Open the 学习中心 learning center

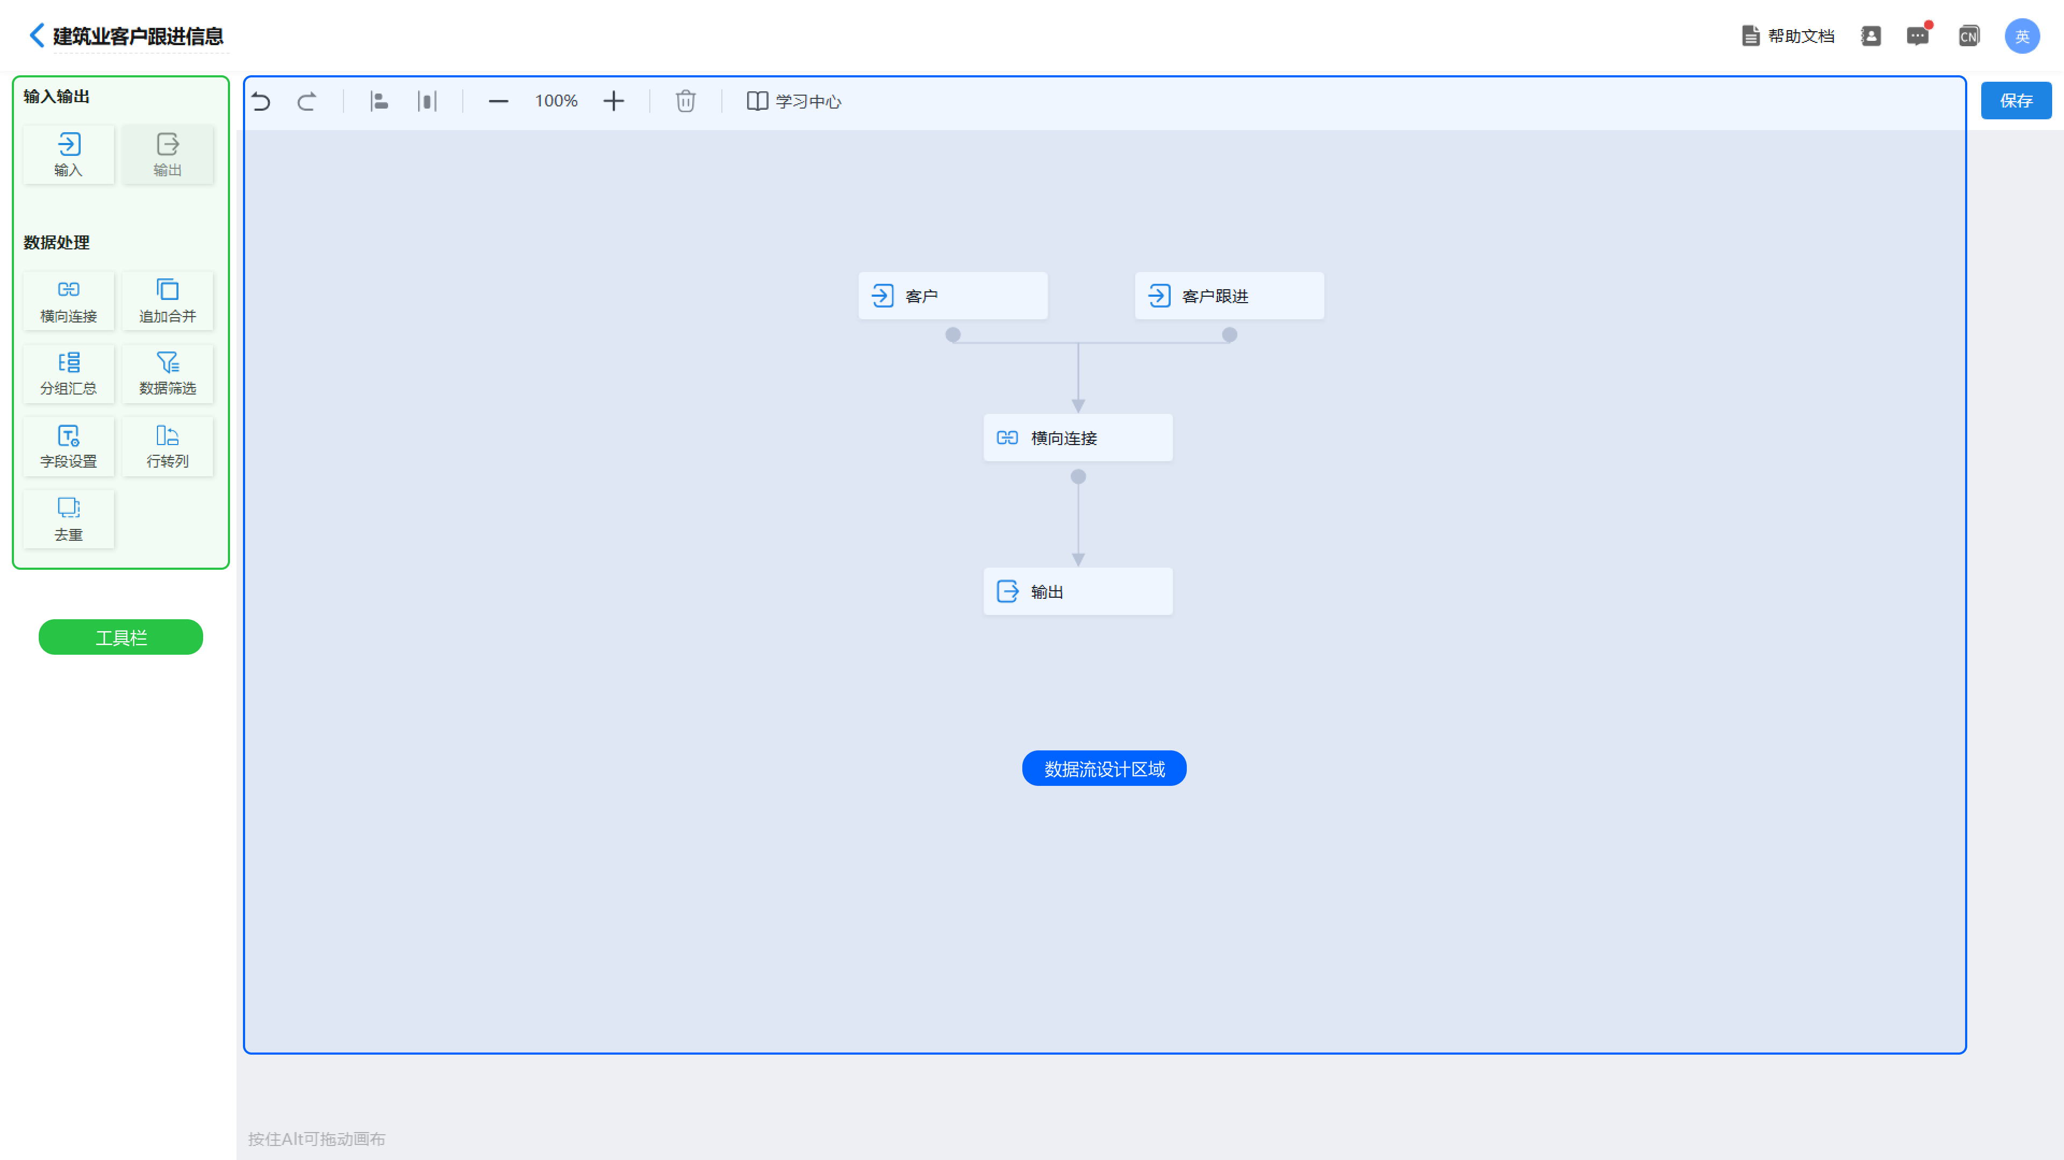(x=794, y=101)
